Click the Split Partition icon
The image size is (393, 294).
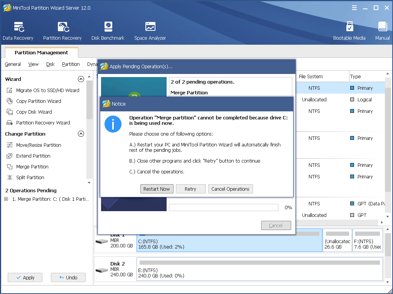pos(10,177)
